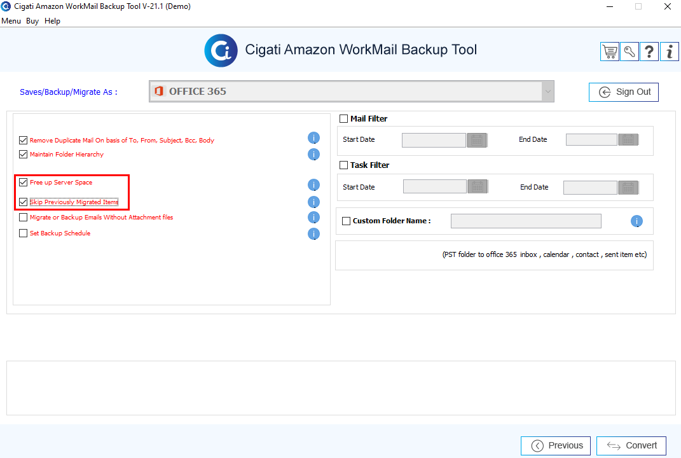Show info for Remove Duplicate Mail option
681x458 pixels.
(x=313, y=138)
